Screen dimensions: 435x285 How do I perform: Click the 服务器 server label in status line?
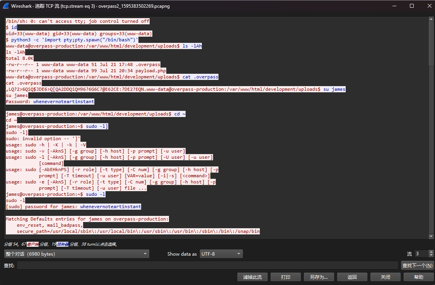pyautogui.click(x=62, y=244)
